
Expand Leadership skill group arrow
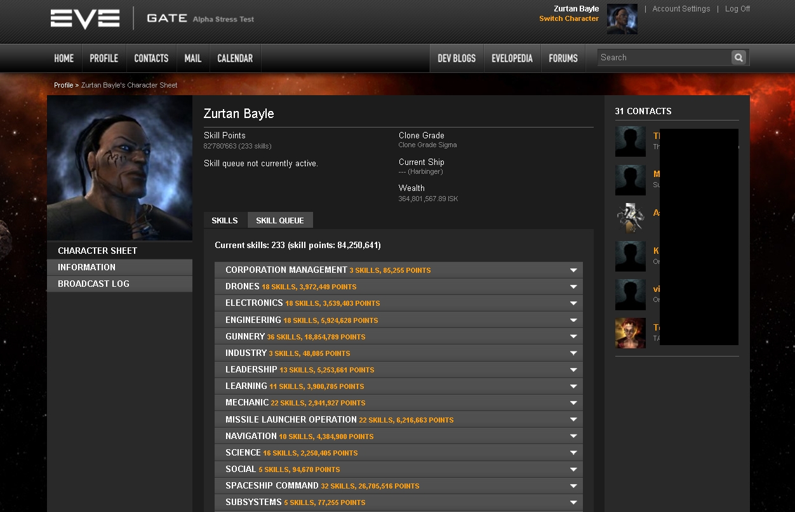click(x=573, y=370)
